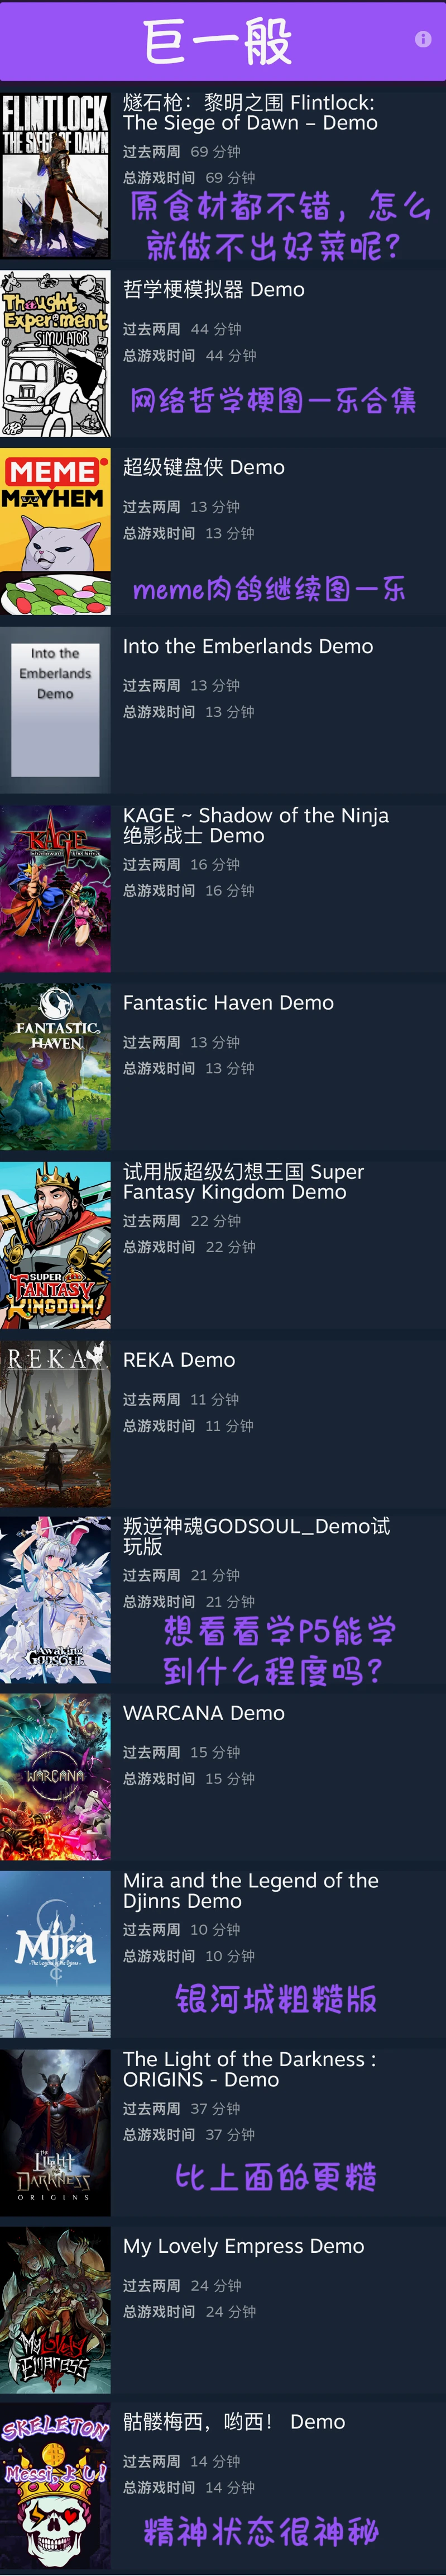Image resolution: width=446 pixels, height=2576 pixels.
Task: Open the WARCANA Demo title link
Action: coord(204,1714)
